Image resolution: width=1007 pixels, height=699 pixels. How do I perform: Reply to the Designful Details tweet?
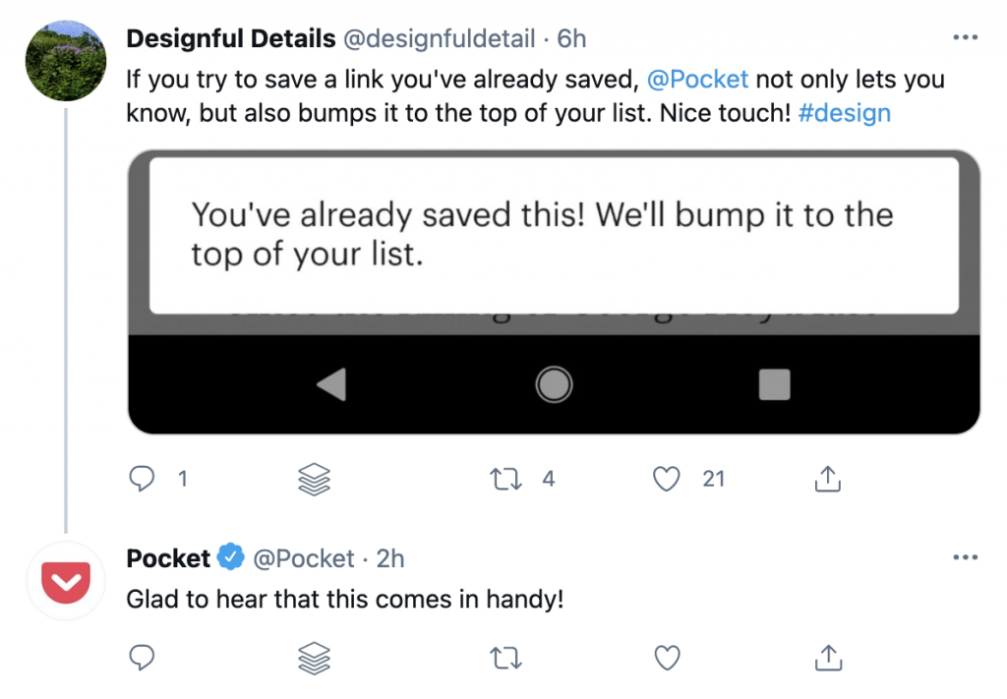(x=143, y=479)
